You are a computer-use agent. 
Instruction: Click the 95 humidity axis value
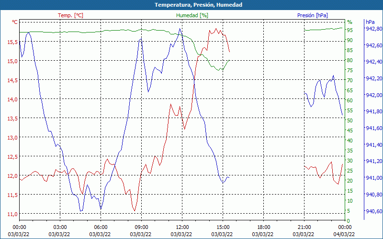(350, 30)
